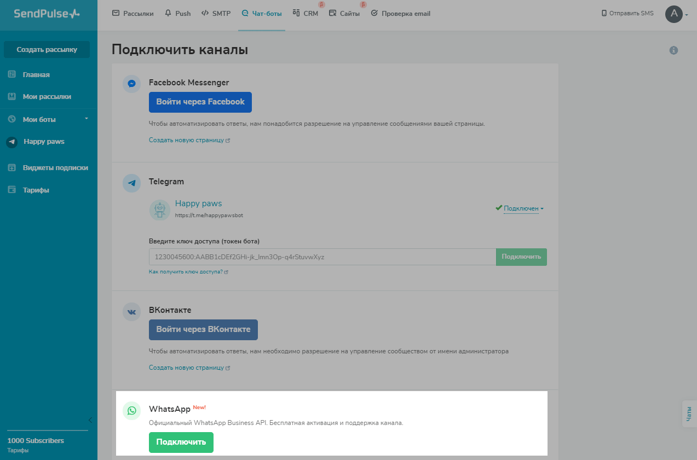This screenshot has width=697, height=460.
Task: Click the bot token input field
Action: click(322, 257)
